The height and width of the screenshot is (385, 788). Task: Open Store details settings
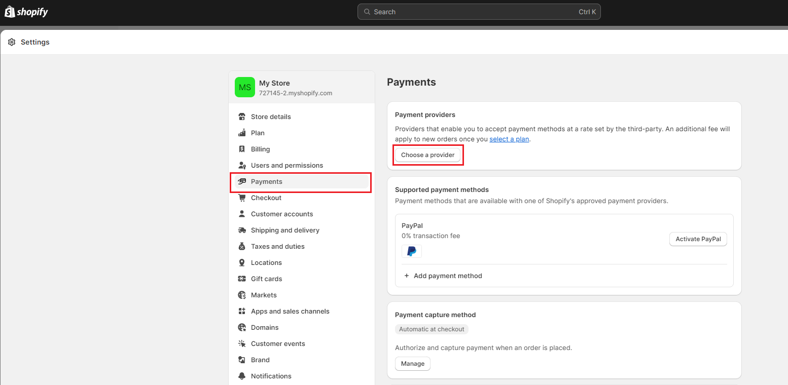pyautogui.click(x=302, y=117)
